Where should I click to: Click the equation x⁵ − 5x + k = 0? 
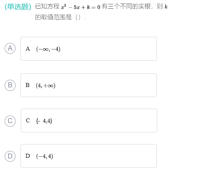coord(80,7)
